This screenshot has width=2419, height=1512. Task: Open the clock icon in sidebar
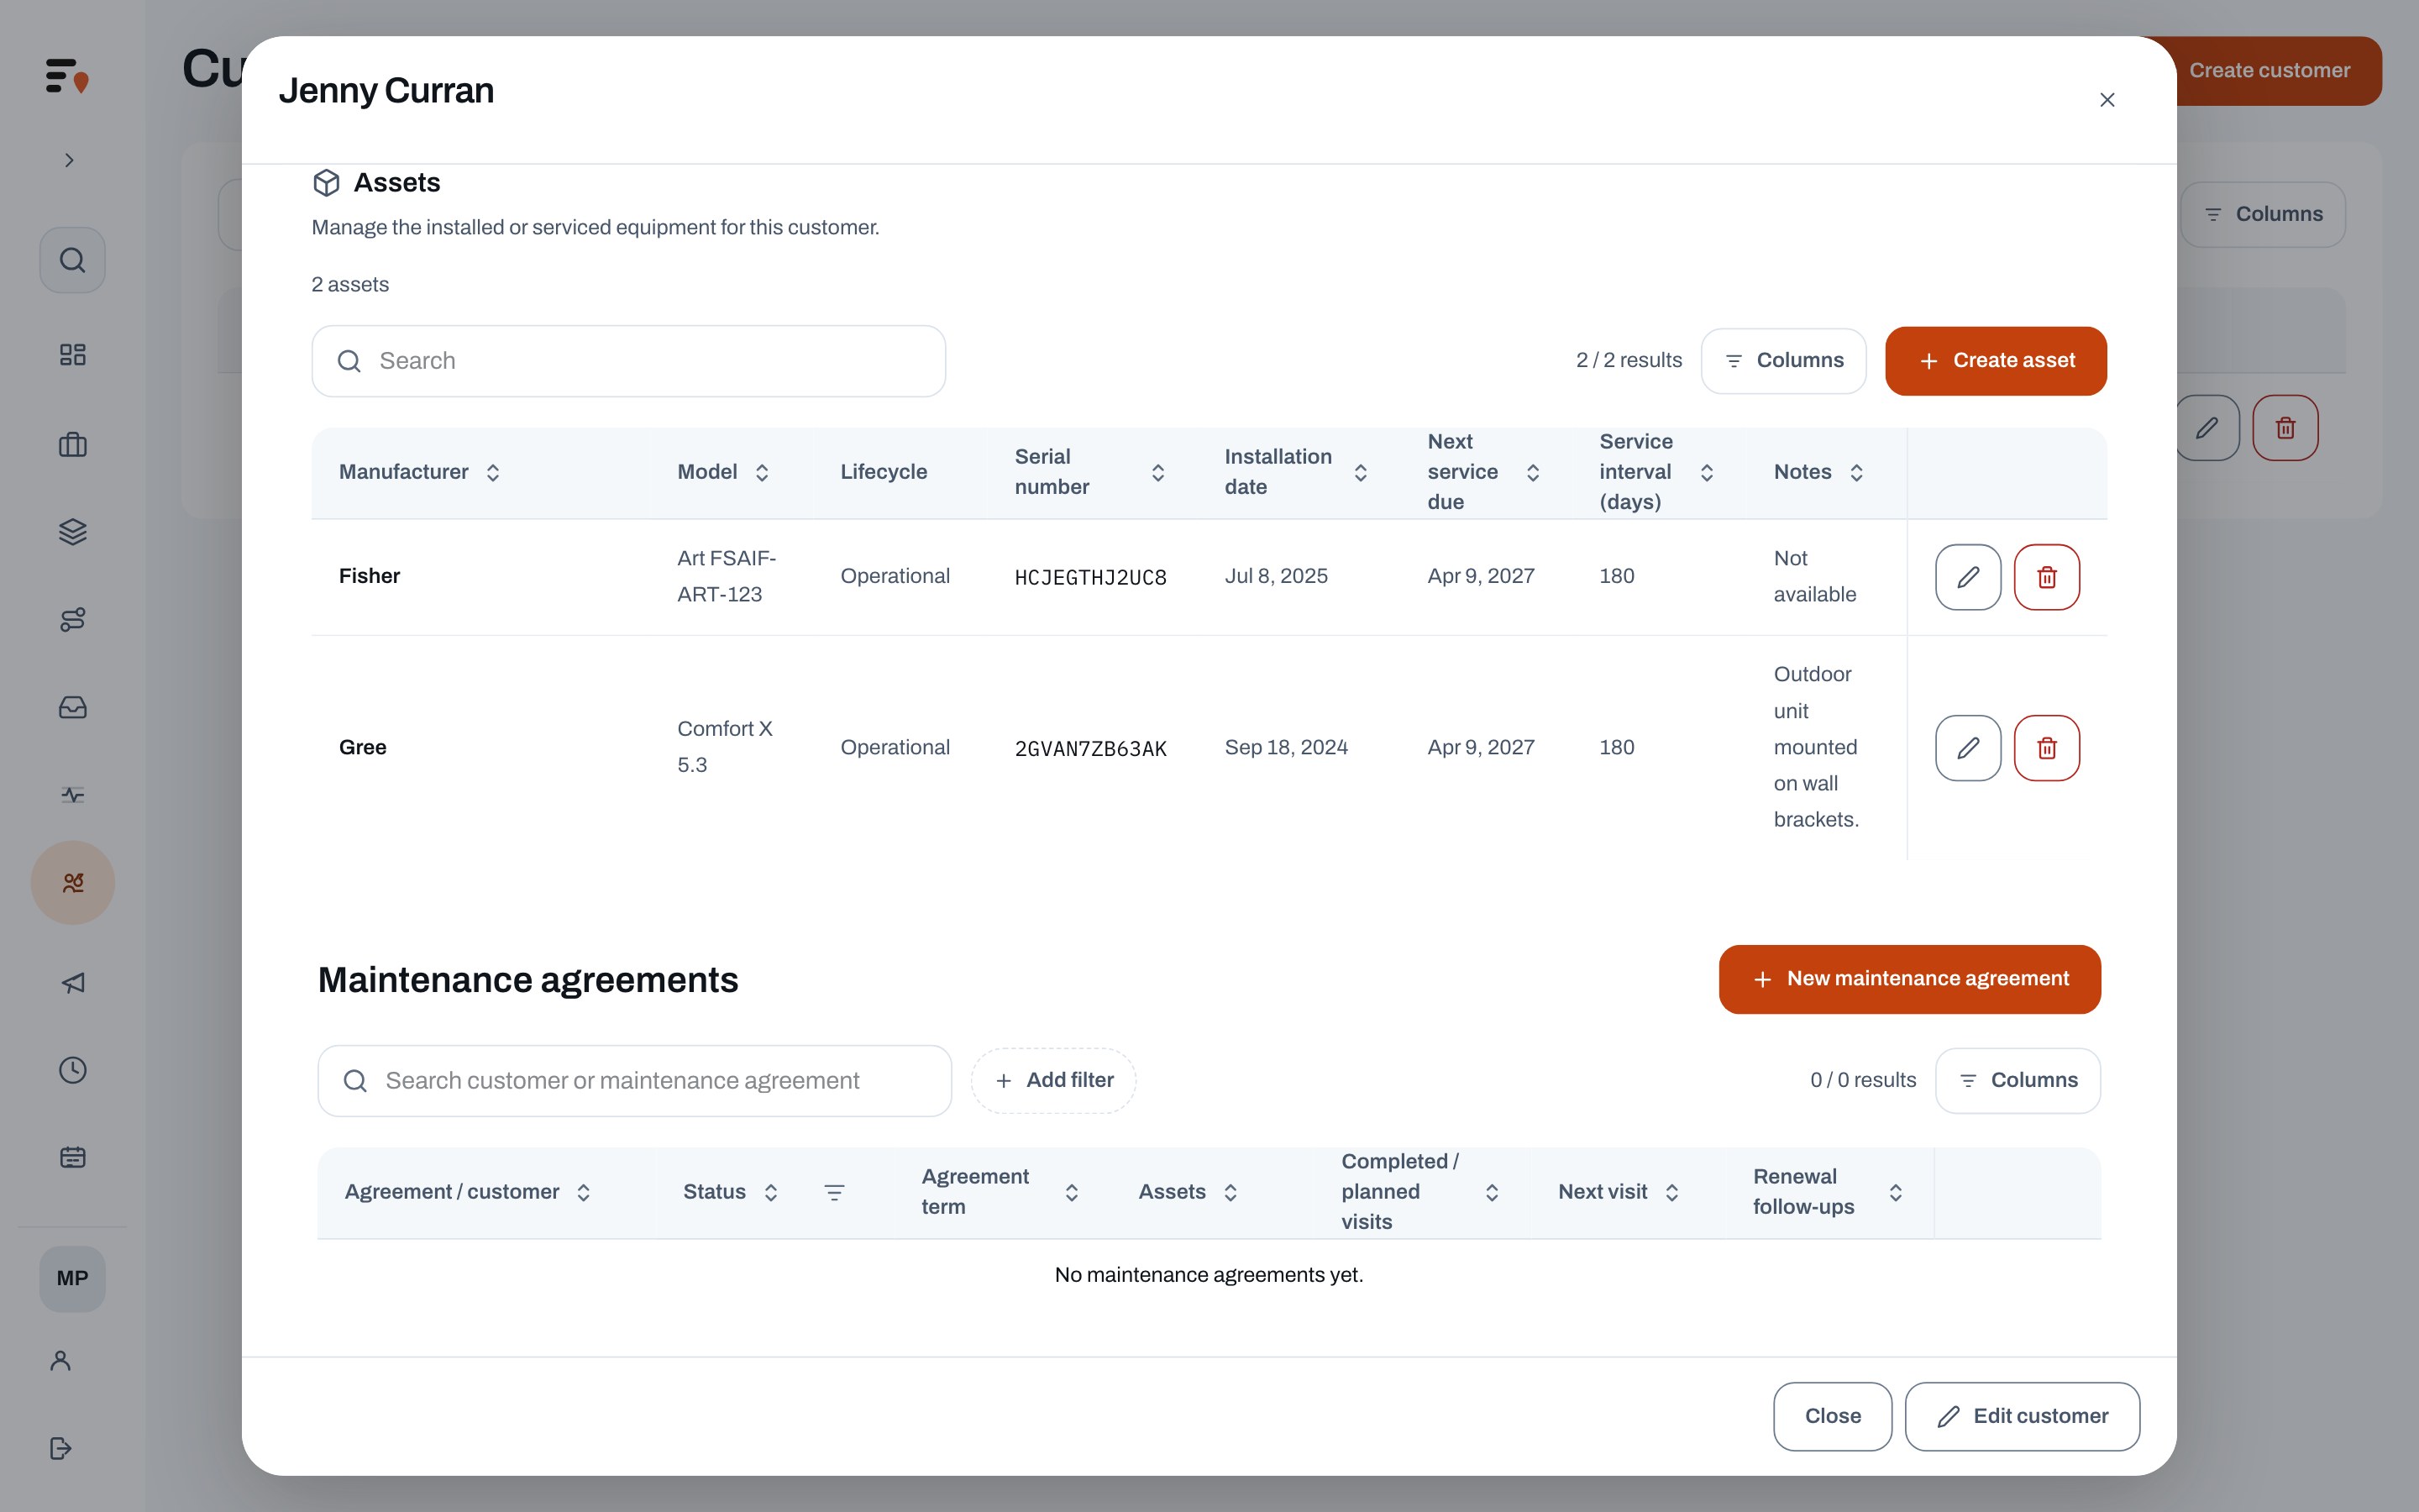pyautogui.click(x=72, y=1070)
